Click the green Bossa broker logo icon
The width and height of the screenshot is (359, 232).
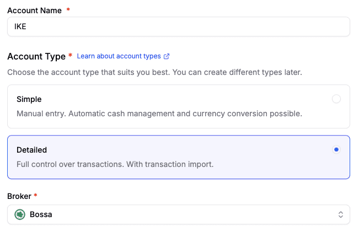click(20, 214)
